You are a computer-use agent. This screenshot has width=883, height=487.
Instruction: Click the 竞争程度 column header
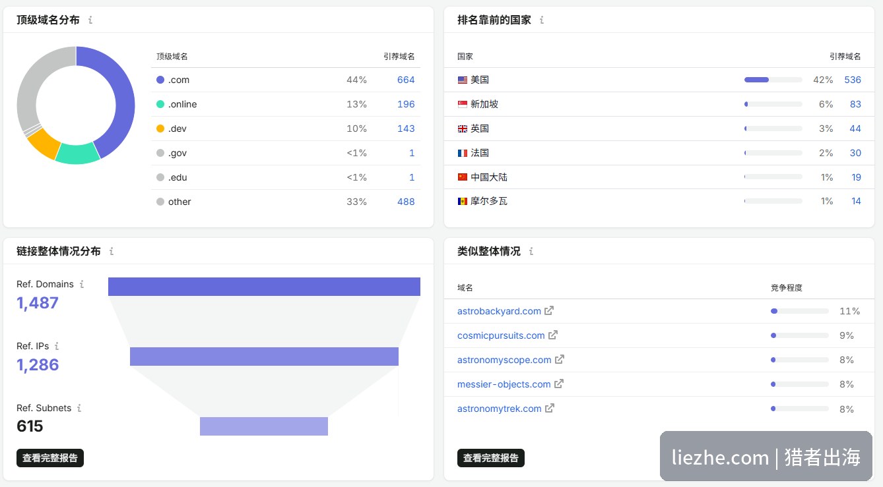pyautogui.click(x=787, y=288)
